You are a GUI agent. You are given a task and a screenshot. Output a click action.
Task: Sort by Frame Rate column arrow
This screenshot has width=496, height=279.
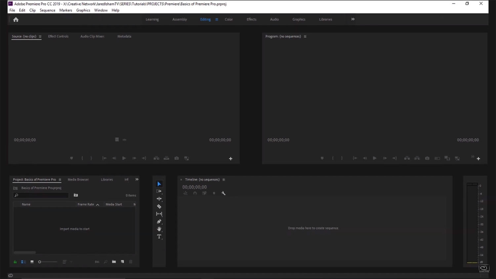98,205
